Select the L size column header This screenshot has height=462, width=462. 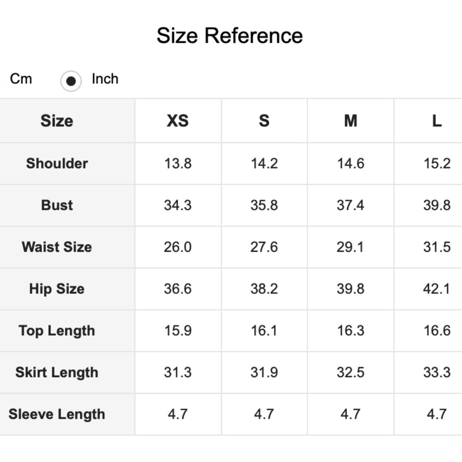(x=437, y=121)
